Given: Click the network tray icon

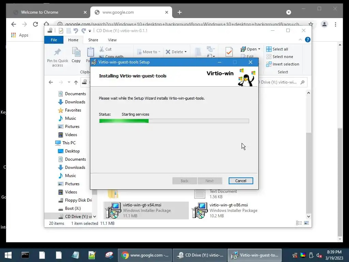Looking at the screenshot, I should coord(295,255).
